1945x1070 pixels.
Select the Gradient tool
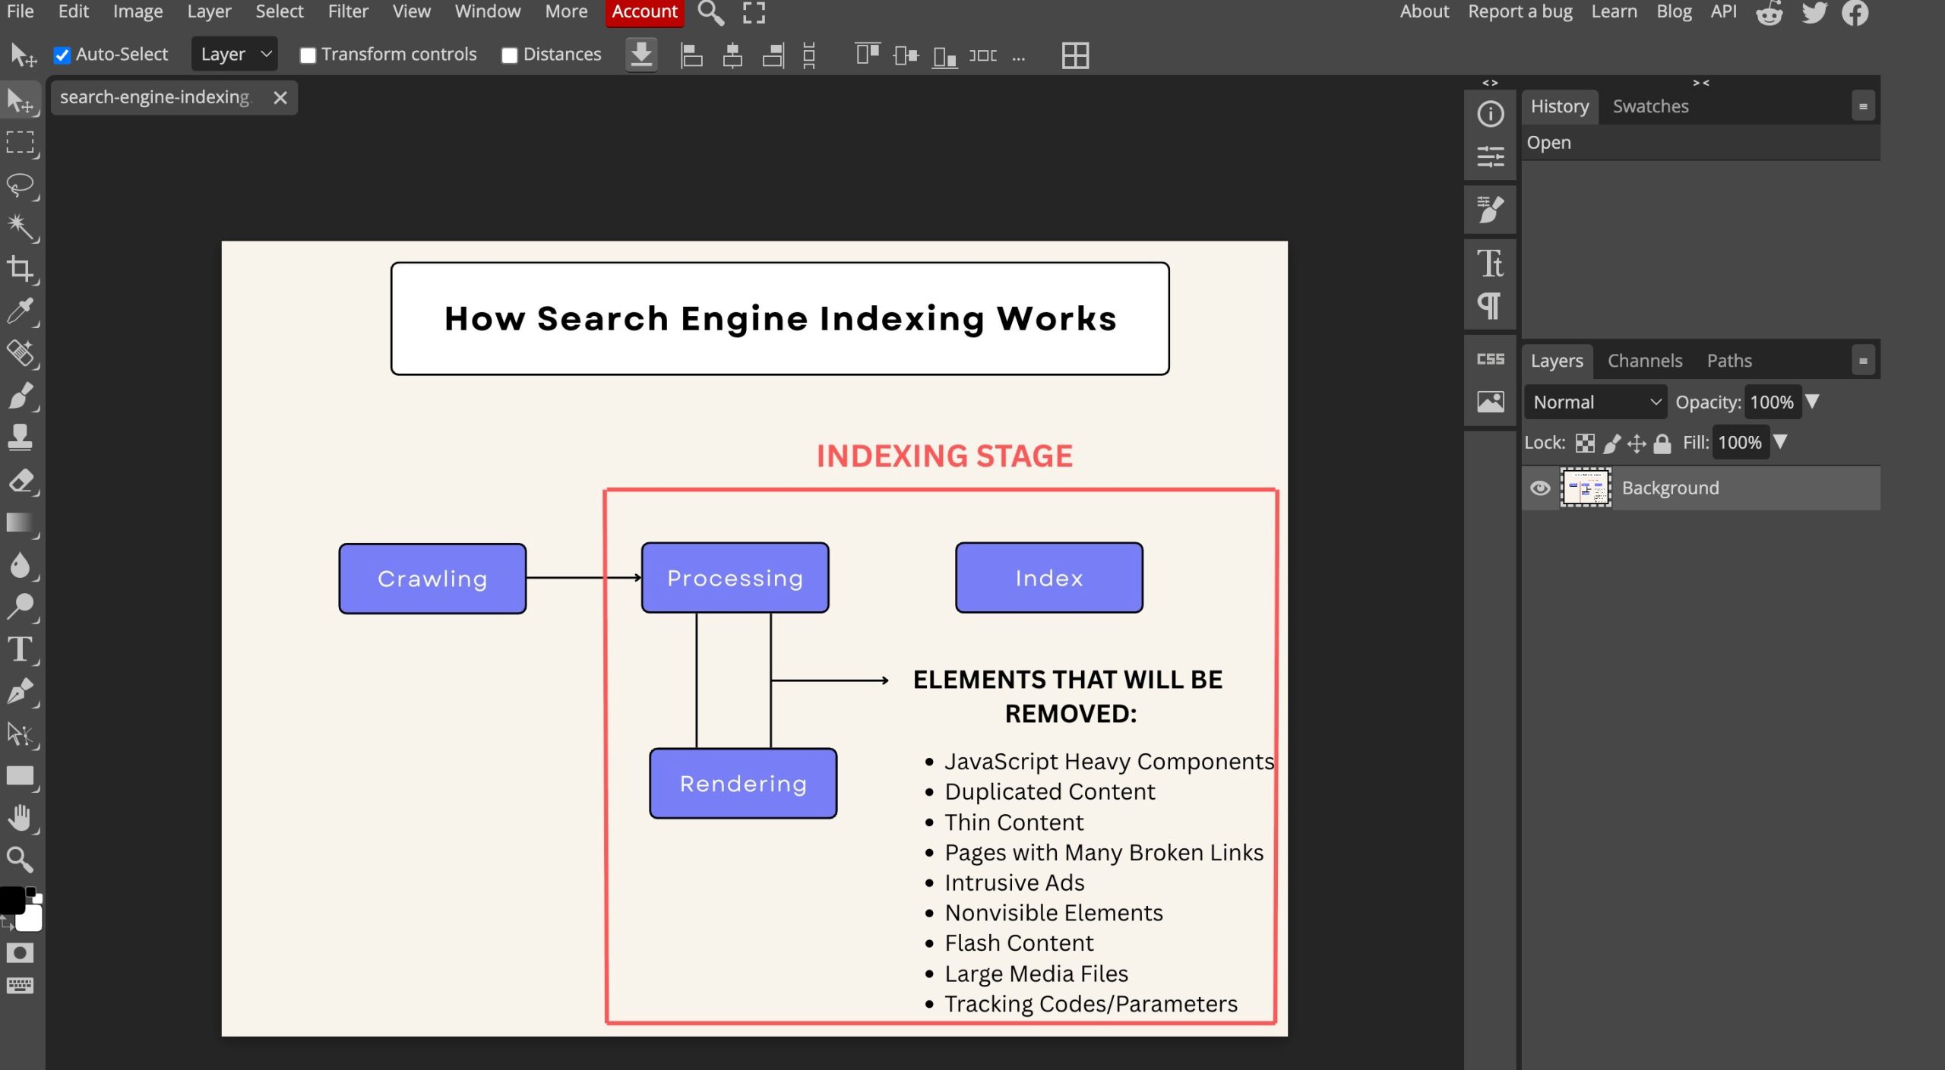[21, 522]
